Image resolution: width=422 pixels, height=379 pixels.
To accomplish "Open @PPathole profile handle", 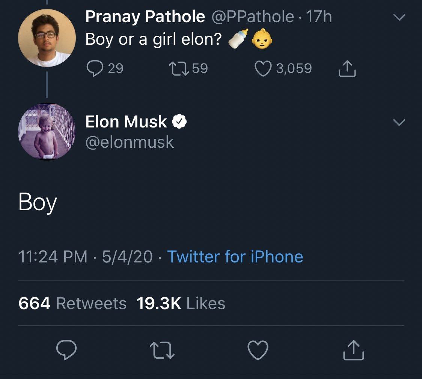I will click(x=253, y=17).
